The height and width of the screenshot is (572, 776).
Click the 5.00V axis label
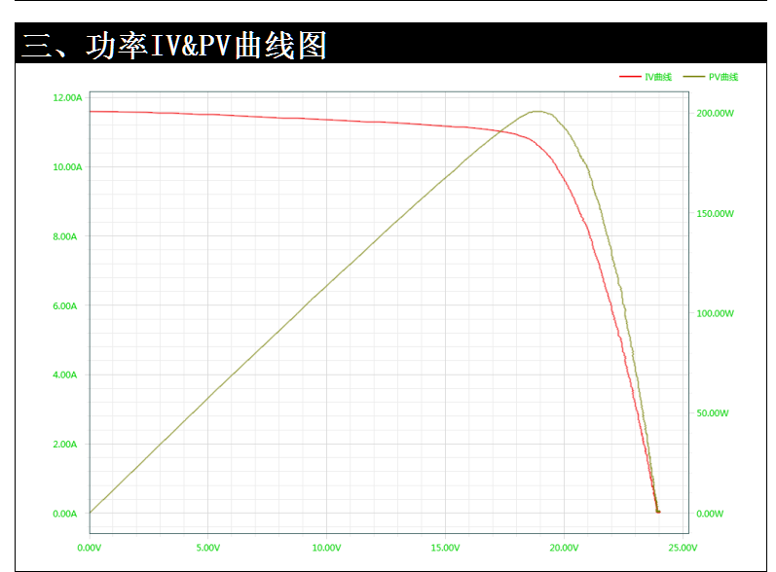pyautogui.click(x=207, y=548)
